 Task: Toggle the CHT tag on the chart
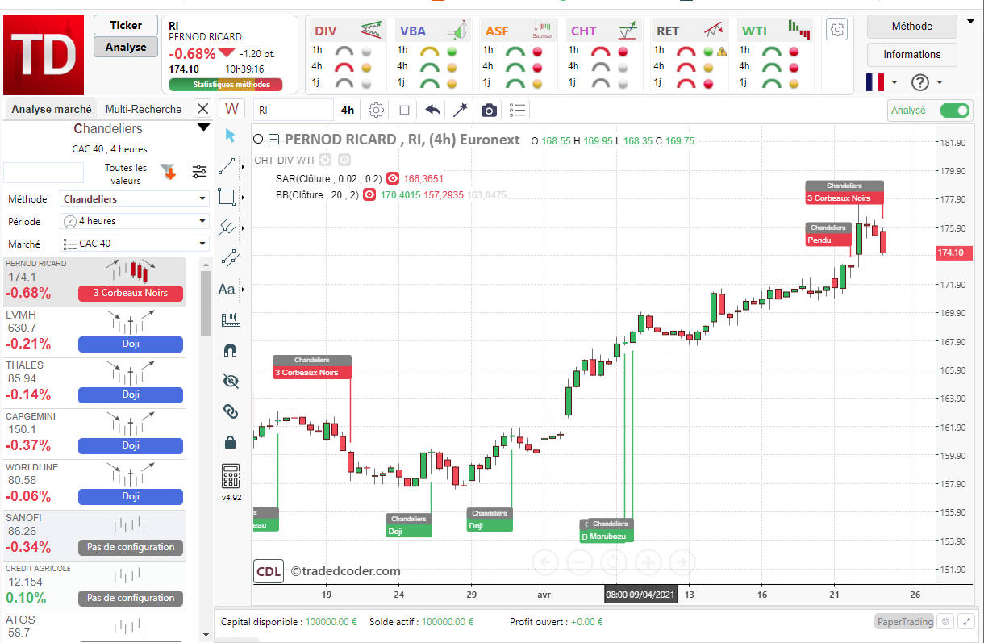[264, 160]
